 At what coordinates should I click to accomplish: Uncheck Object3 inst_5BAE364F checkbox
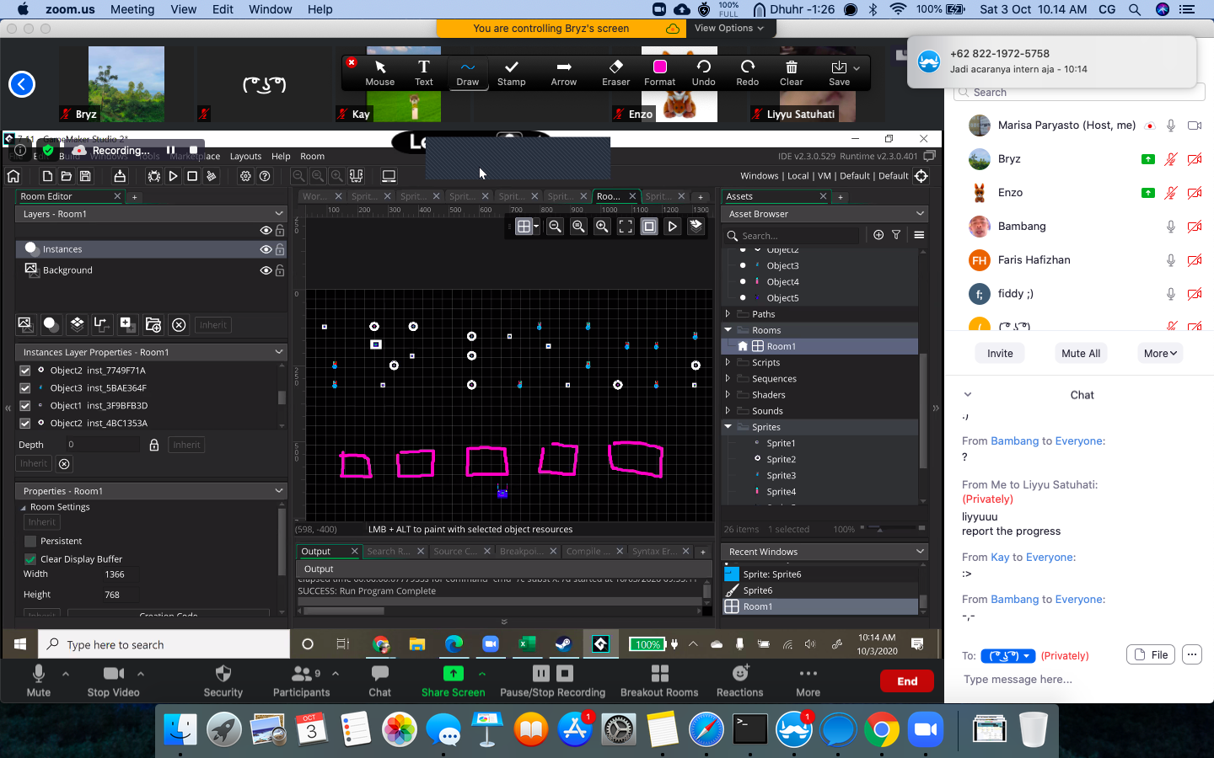(24, 388)
